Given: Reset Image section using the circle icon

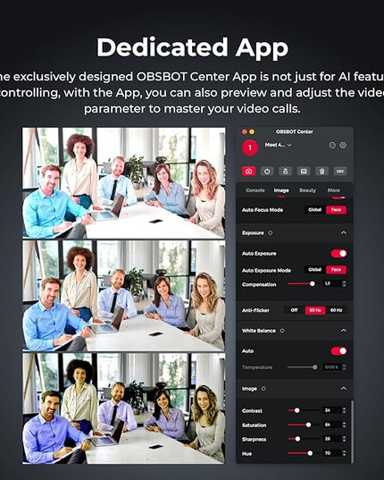Looking at the screenshot, I should pyautogui.click(x=263, y=389).
